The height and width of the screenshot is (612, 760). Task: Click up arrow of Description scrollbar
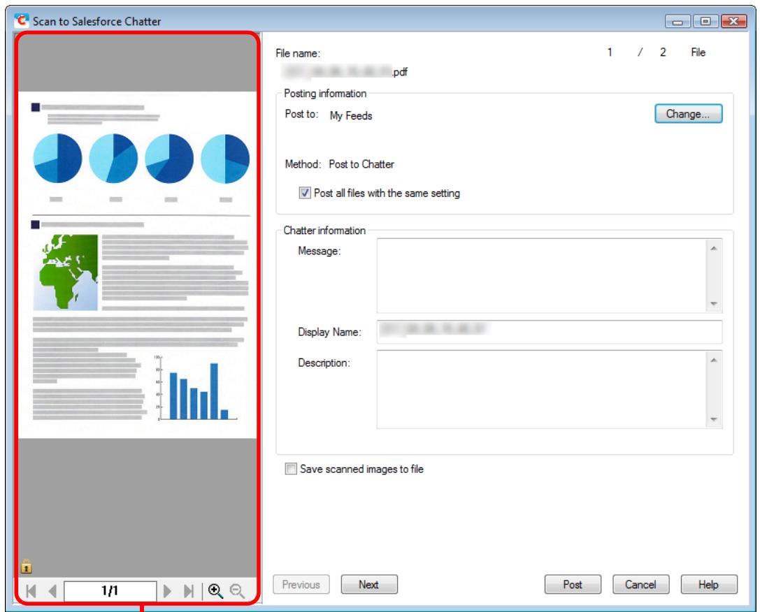click(x=713, y=360)
